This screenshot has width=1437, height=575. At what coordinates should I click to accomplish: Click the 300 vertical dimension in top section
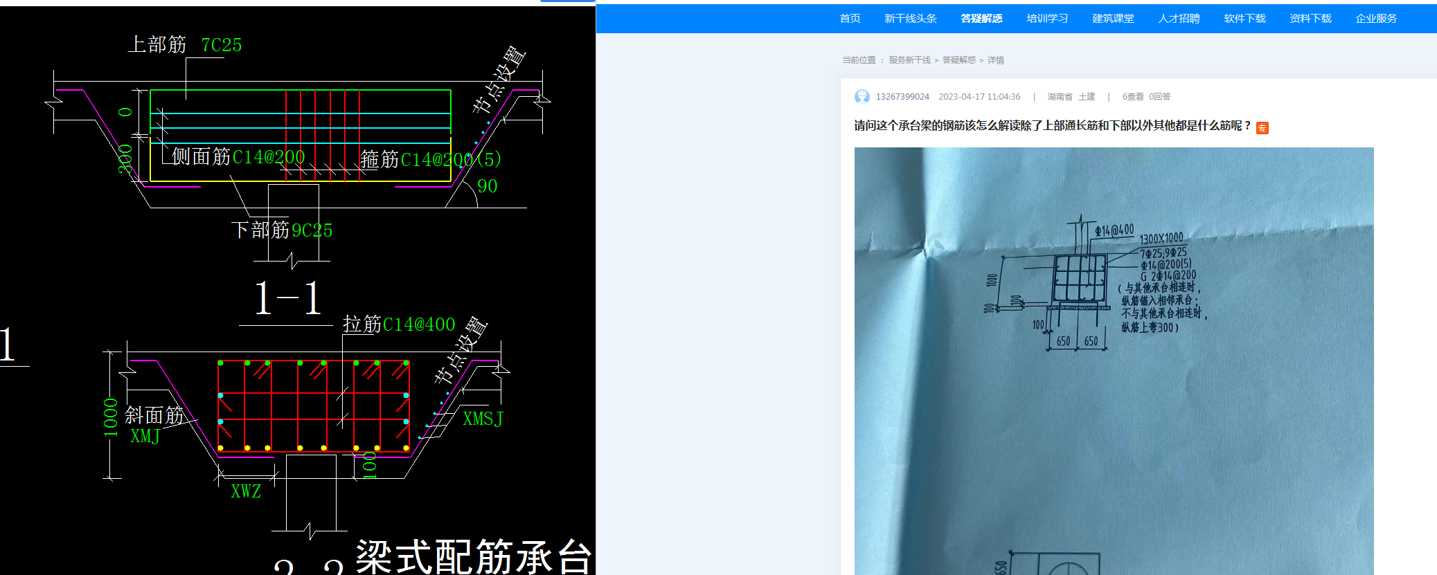(x=125, y=158)
